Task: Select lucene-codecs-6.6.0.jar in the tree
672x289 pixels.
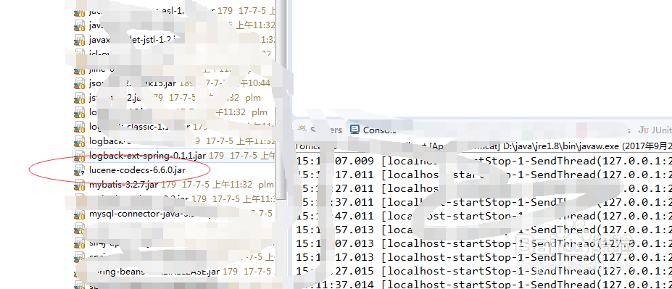Action: tap(137, 170)
